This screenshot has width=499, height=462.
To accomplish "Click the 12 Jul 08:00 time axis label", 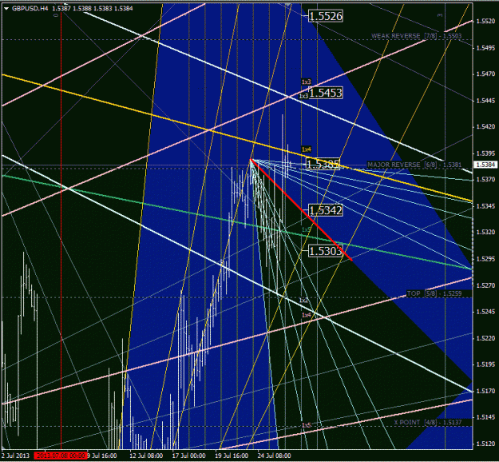I will pyautogui.click(x=146, y=456).
